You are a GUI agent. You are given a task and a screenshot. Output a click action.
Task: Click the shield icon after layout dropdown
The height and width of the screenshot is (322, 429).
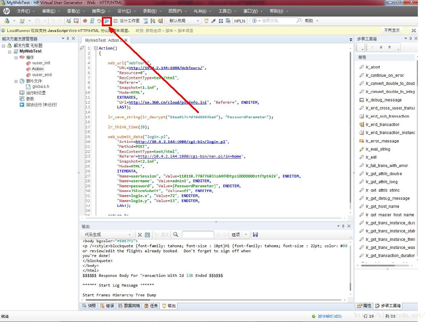206,21
